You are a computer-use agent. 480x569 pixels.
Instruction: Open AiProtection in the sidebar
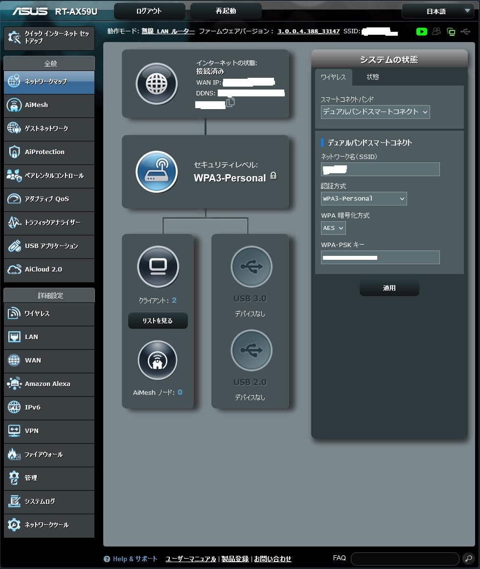click(x=49, y=152)
